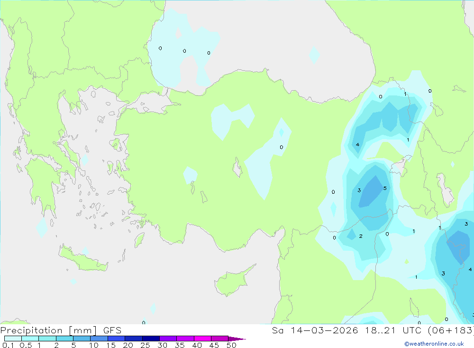Click the legend swatch between 0.1 and 0.5
The height and width of the screenshot is (348, 474).
pos(13,339)
